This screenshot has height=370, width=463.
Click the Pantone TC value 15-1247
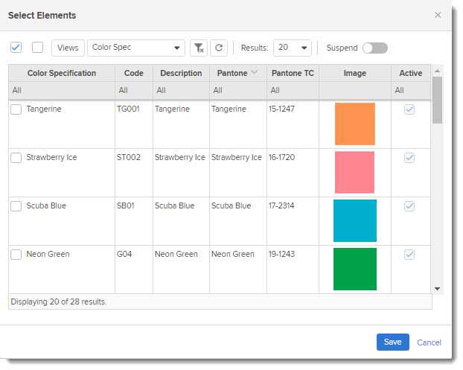(281, 109)
